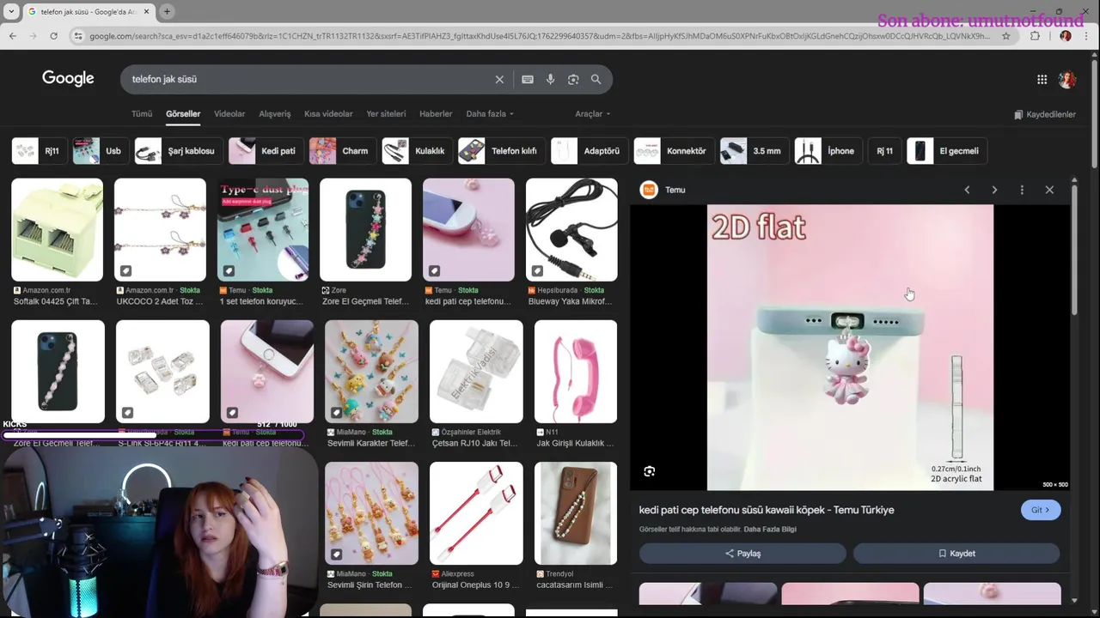Open the Araçlar tools dropdown
This screenshot has height=618, width=1100.
click(593, 114)
